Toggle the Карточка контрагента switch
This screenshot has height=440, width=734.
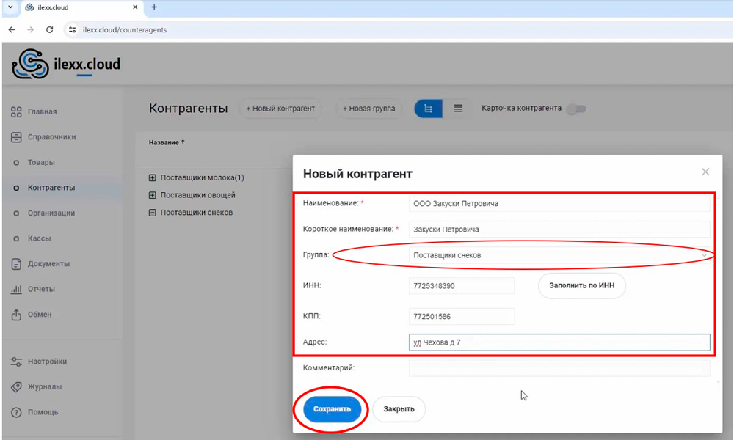[577, 109]
